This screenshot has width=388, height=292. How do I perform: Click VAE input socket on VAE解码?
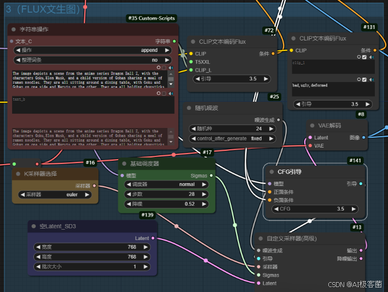click(310, 145)
